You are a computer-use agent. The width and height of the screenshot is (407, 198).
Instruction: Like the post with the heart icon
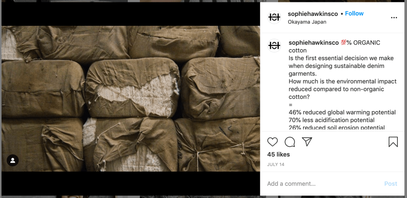click(272, 142)
